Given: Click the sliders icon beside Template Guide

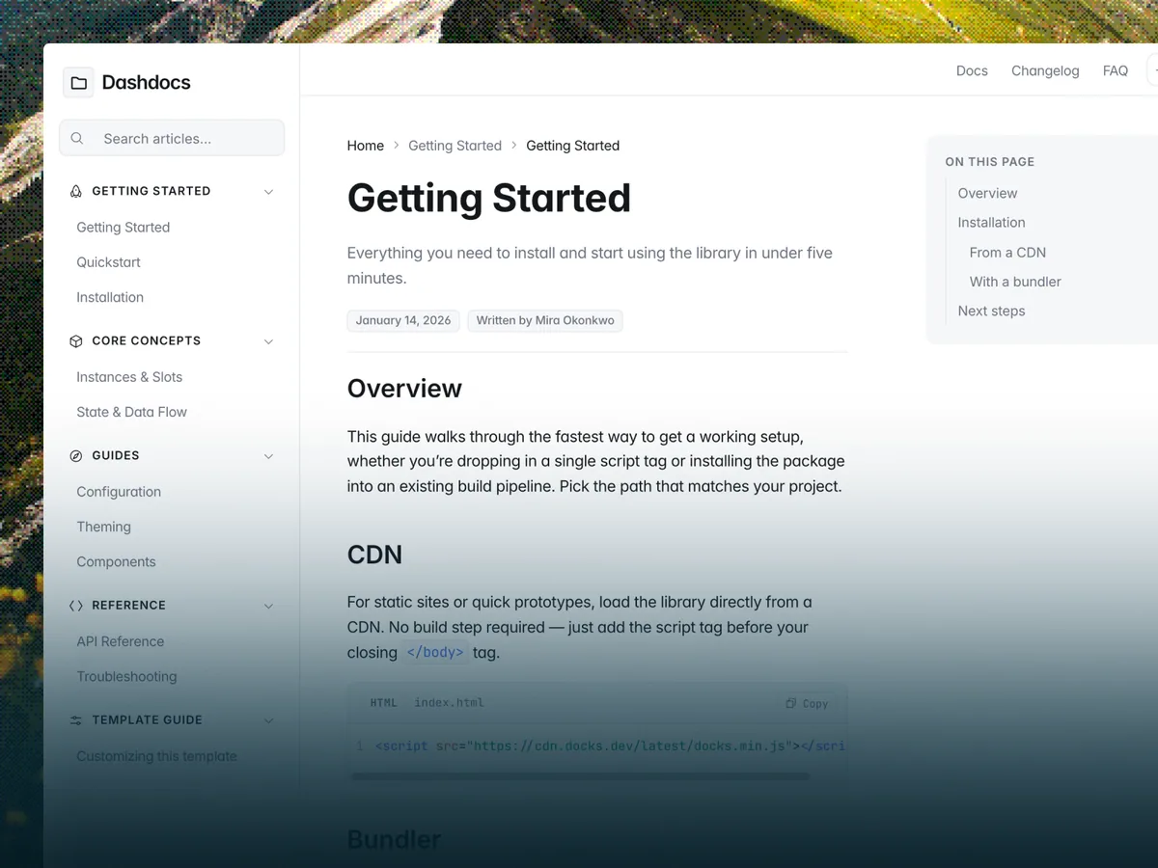Looking at the screenshot, I should pyautogui.click(x=76, y=720).
